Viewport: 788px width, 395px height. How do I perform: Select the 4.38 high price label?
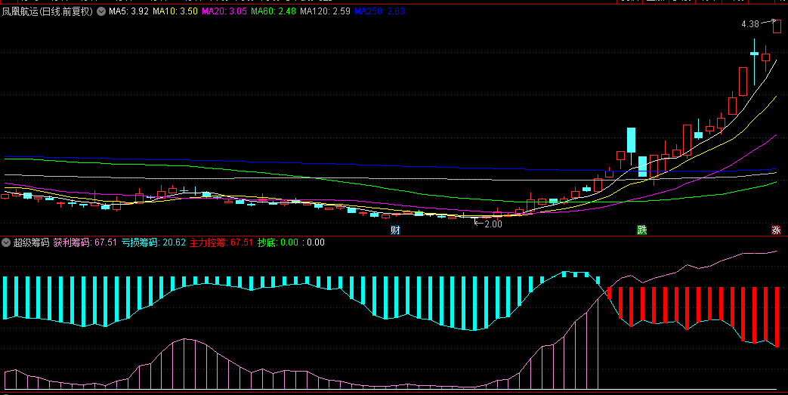(x=749, y=24)
